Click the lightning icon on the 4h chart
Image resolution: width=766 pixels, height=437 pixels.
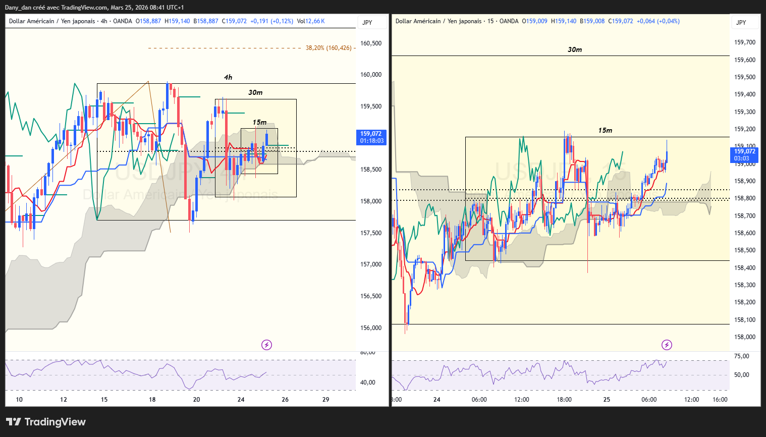pos(266,345)
